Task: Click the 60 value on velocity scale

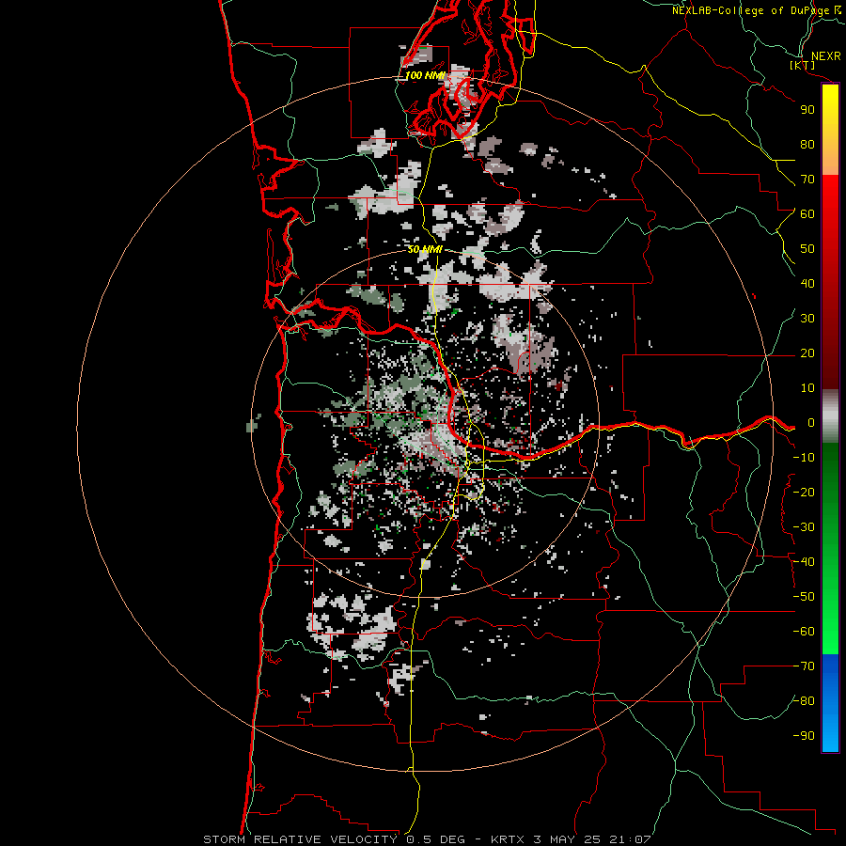Action: pos(807,214)
